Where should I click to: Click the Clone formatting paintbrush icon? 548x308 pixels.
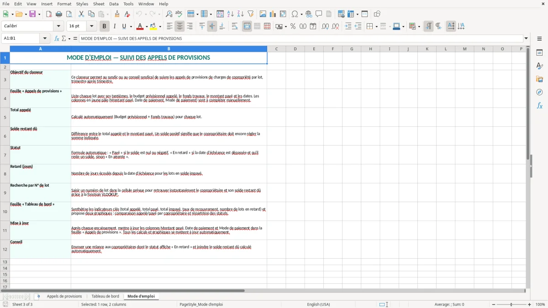[x=117, y=14]
